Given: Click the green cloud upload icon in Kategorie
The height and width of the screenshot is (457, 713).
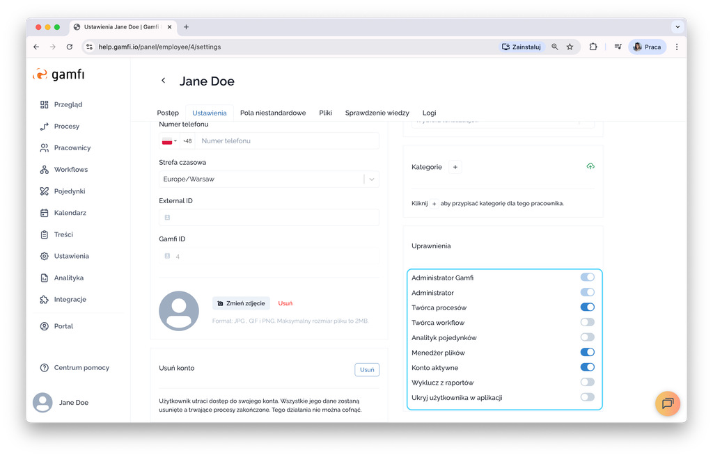Looking at the screenshot, I should (590, 166).
